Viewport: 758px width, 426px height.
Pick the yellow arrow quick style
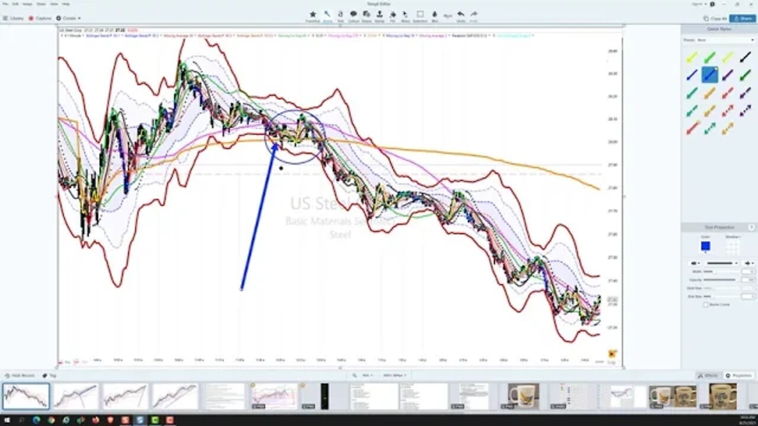coord(692,57)
